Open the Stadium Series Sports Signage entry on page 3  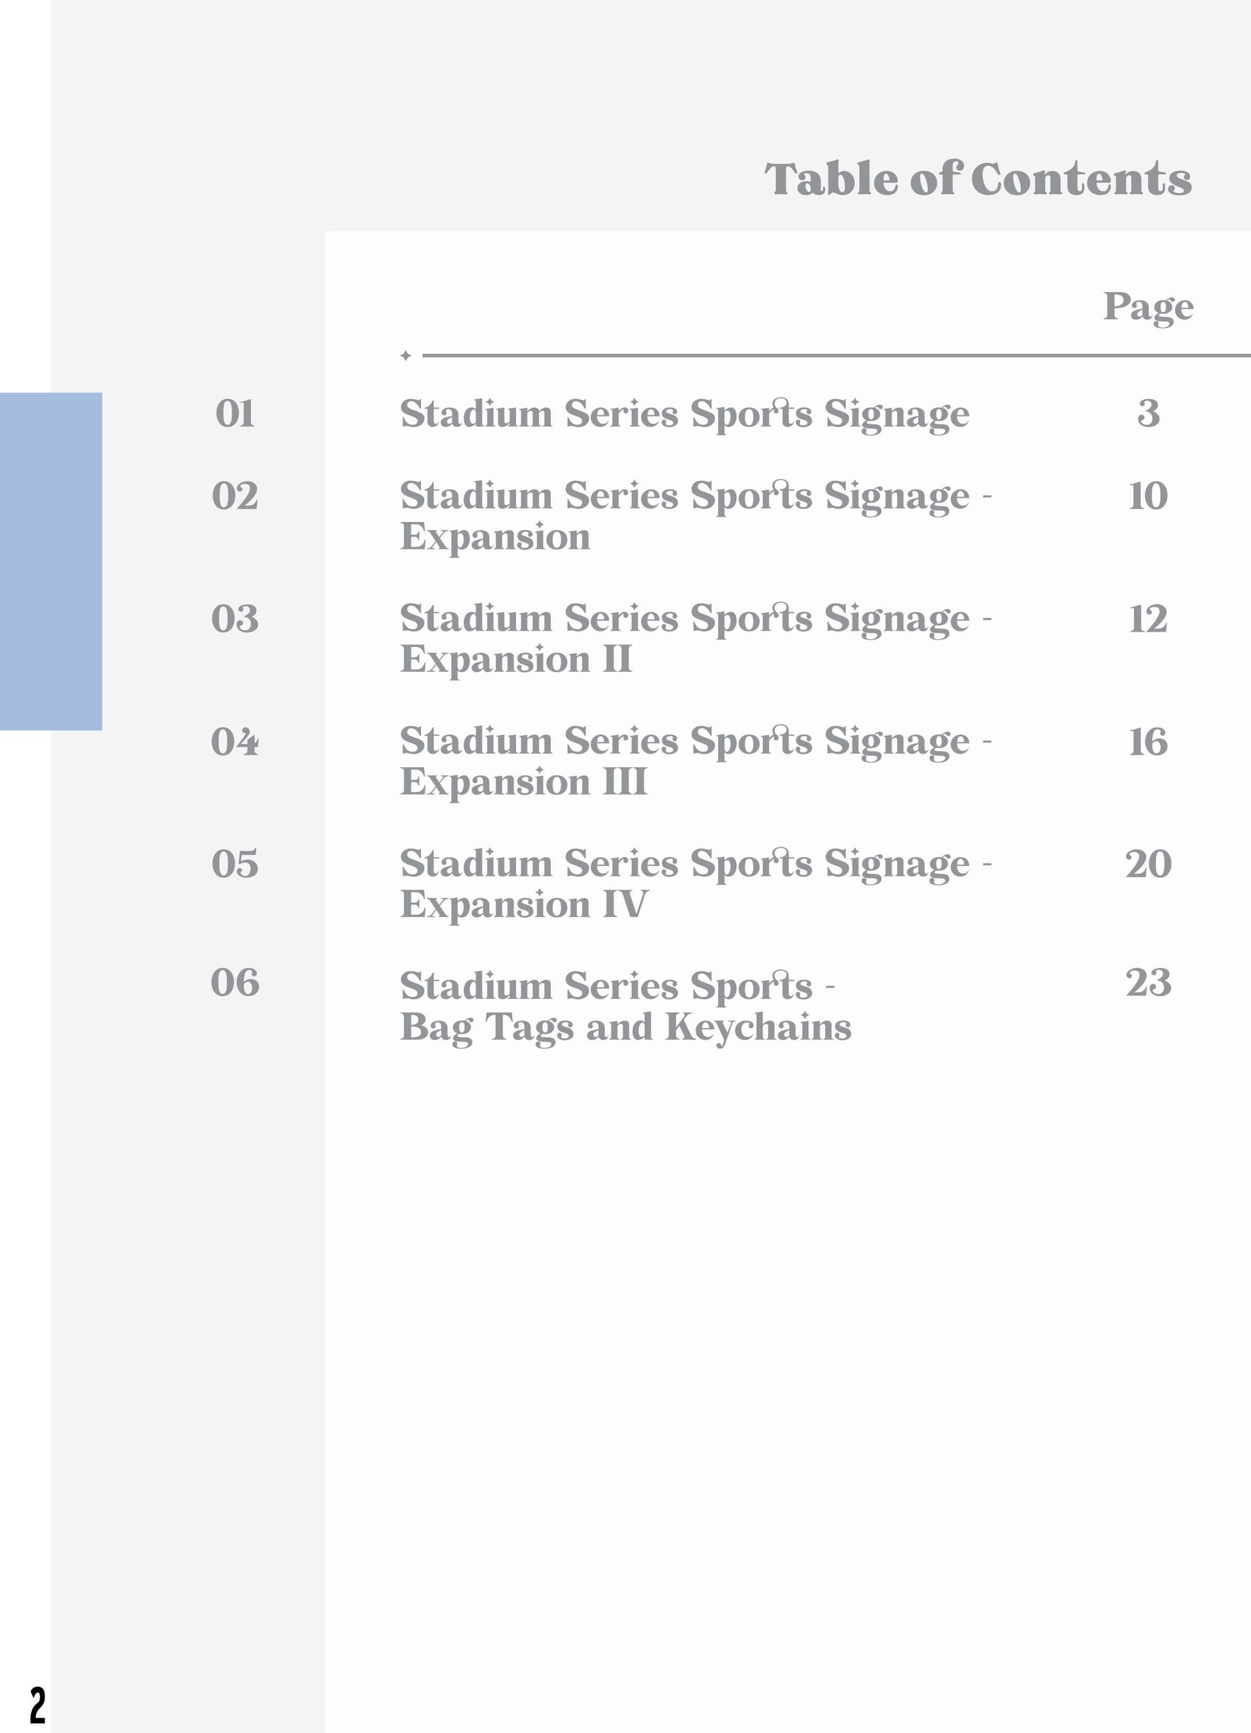click(684, 413)
